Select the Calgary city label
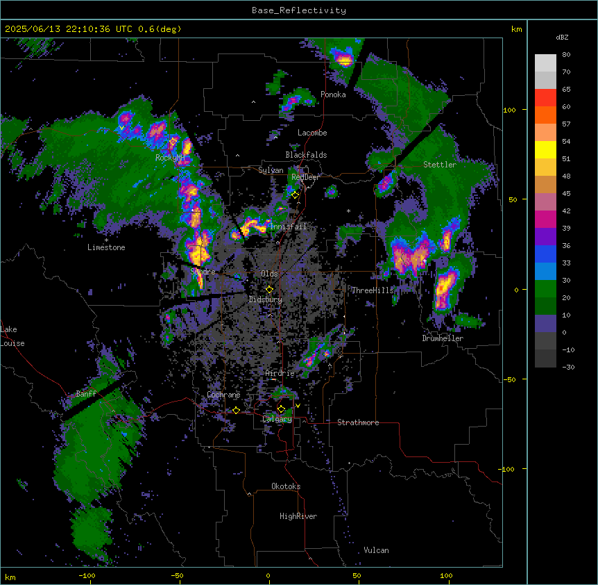Screen dimensions: 598x585 click(x=277, y=419)
